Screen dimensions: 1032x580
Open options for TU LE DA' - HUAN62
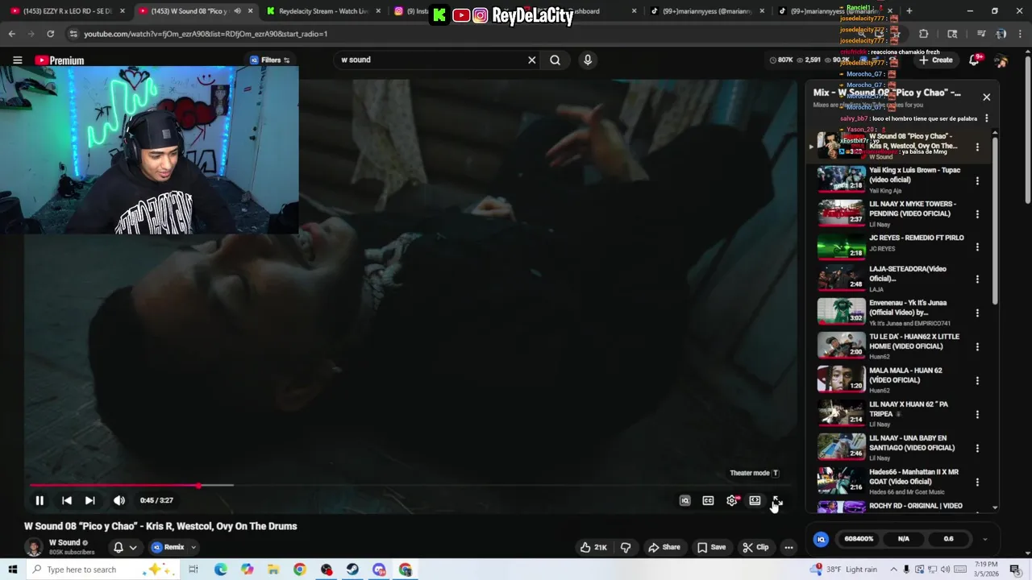[977, 346]
